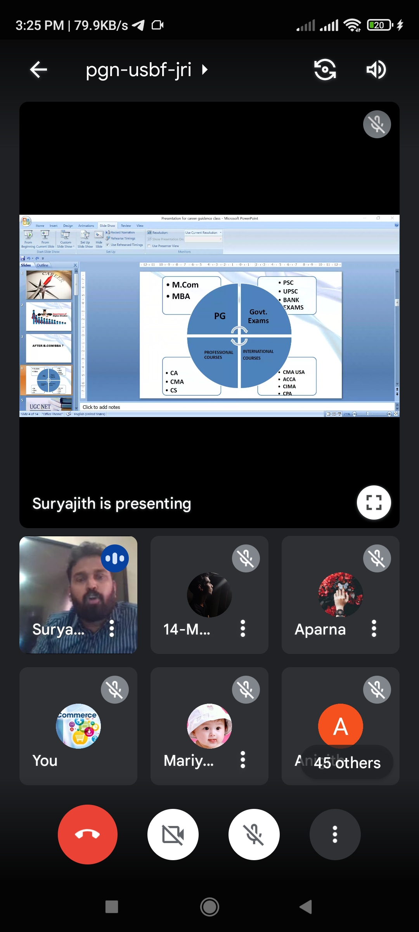
Task: Open the more options menu in bottom bar
Action: click(335, 834)
